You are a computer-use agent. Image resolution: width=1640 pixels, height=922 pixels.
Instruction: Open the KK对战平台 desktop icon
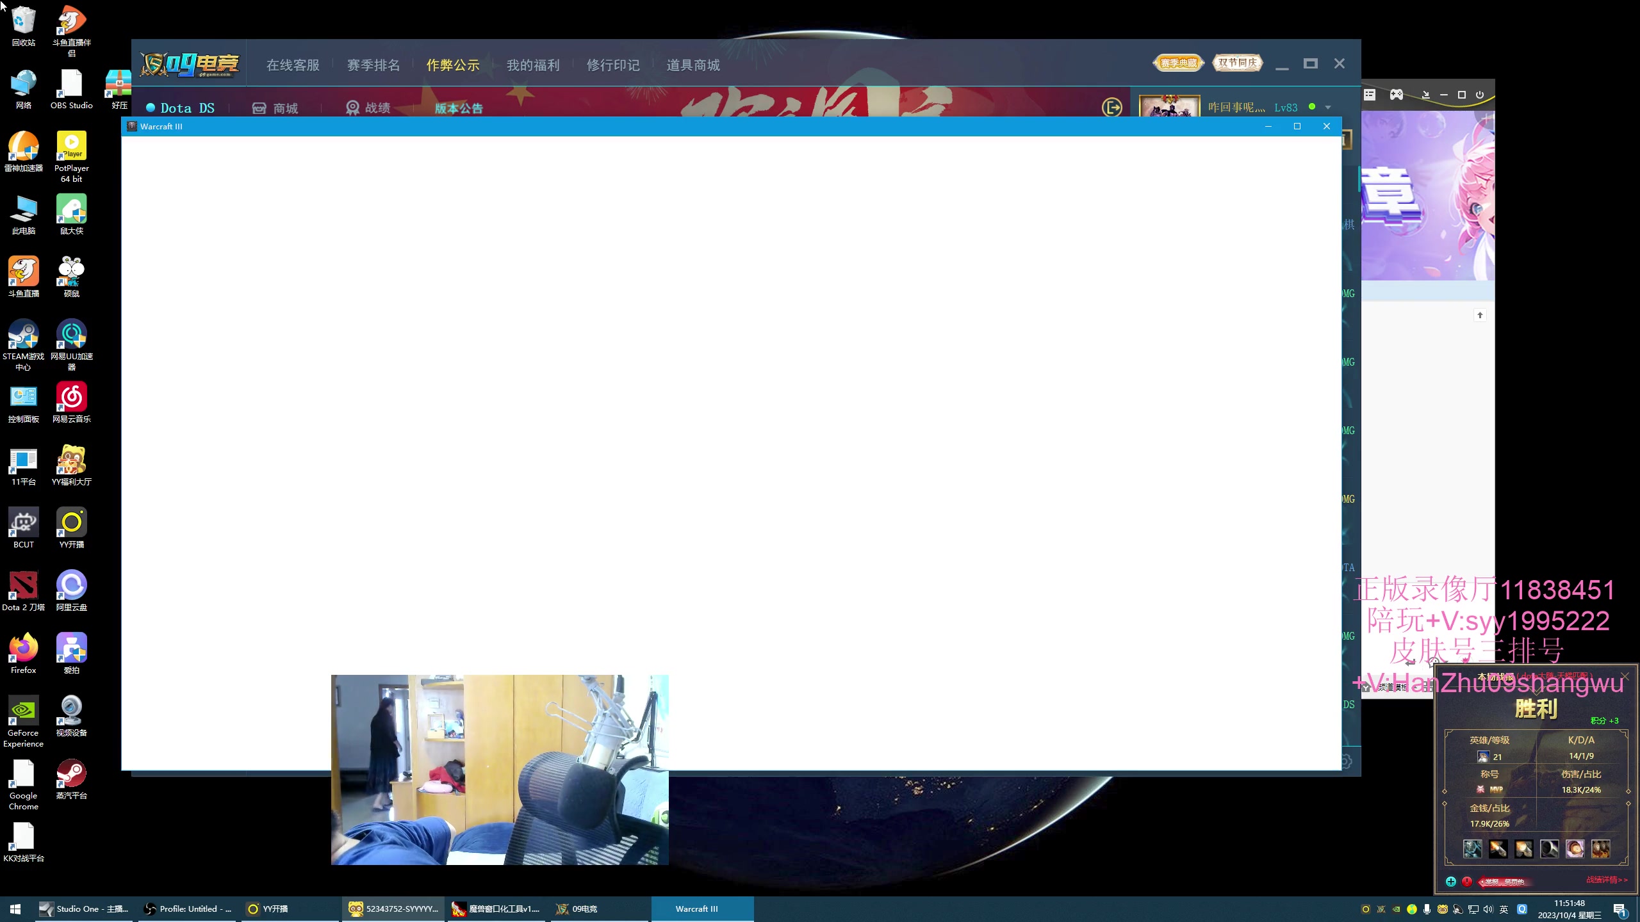click(x=23, y=842)
